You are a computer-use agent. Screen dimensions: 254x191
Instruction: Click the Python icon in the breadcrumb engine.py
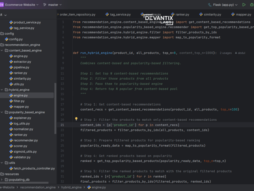coord(89,187)
